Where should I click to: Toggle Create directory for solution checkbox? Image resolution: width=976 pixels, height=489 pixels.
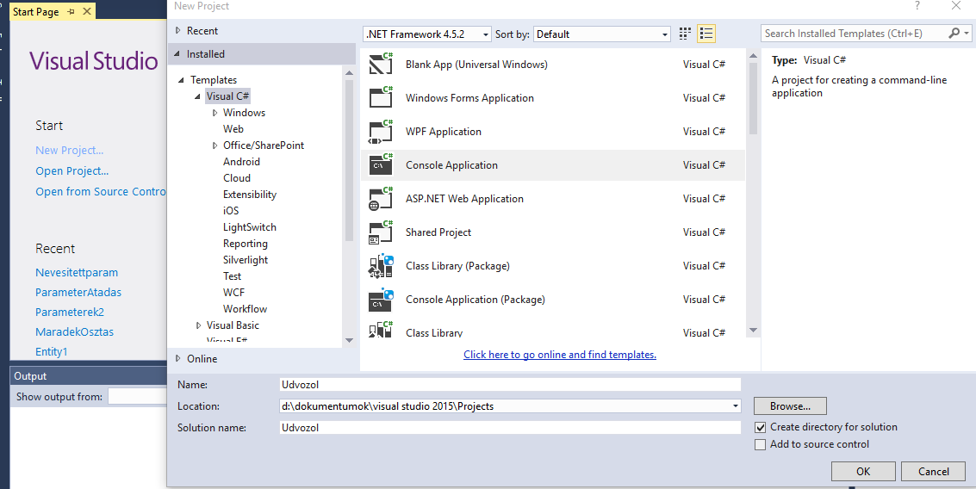pyautogui.click(x=760, y=427)
